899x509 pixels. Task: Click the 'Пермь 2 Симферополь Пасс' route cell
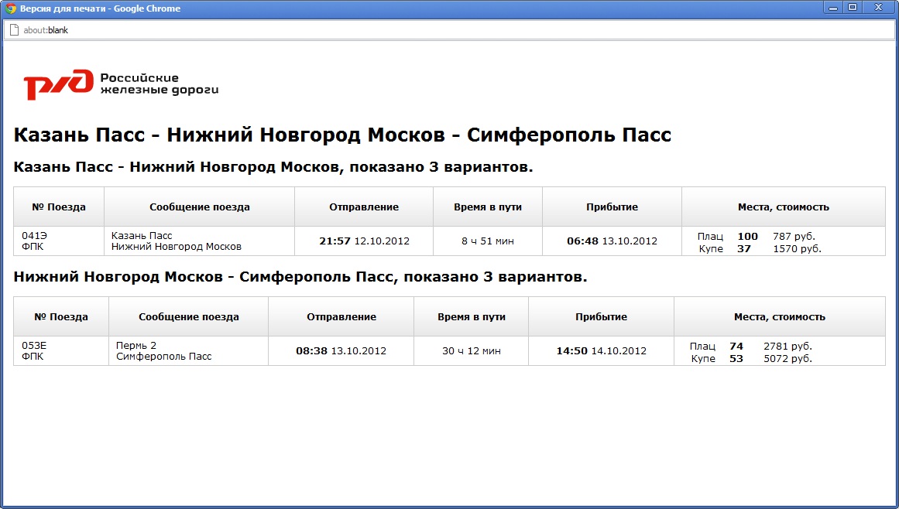point(164,350)
